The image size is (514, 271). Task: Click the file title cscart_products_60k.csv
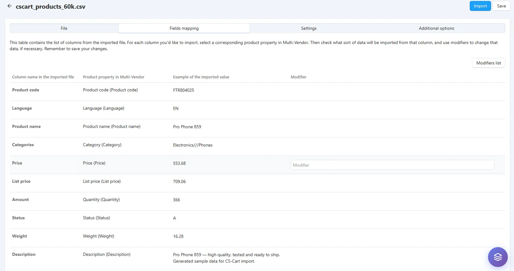[x=50, y=6]
